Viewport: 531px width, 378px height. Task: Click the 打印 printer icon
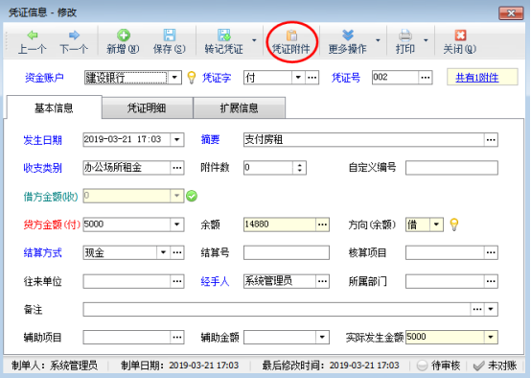405,35
